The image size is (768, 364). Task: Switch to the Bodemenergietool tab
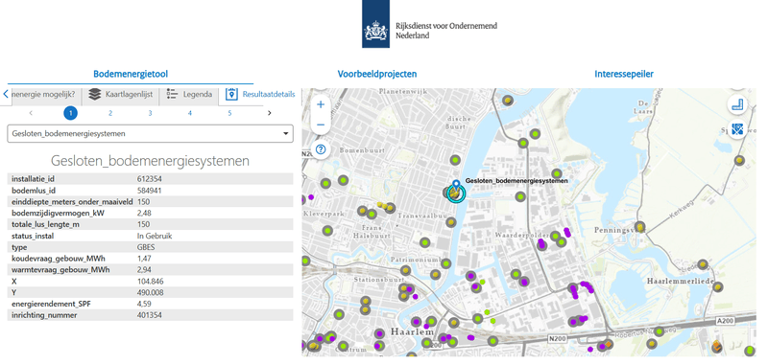click(x=131, y=75)
